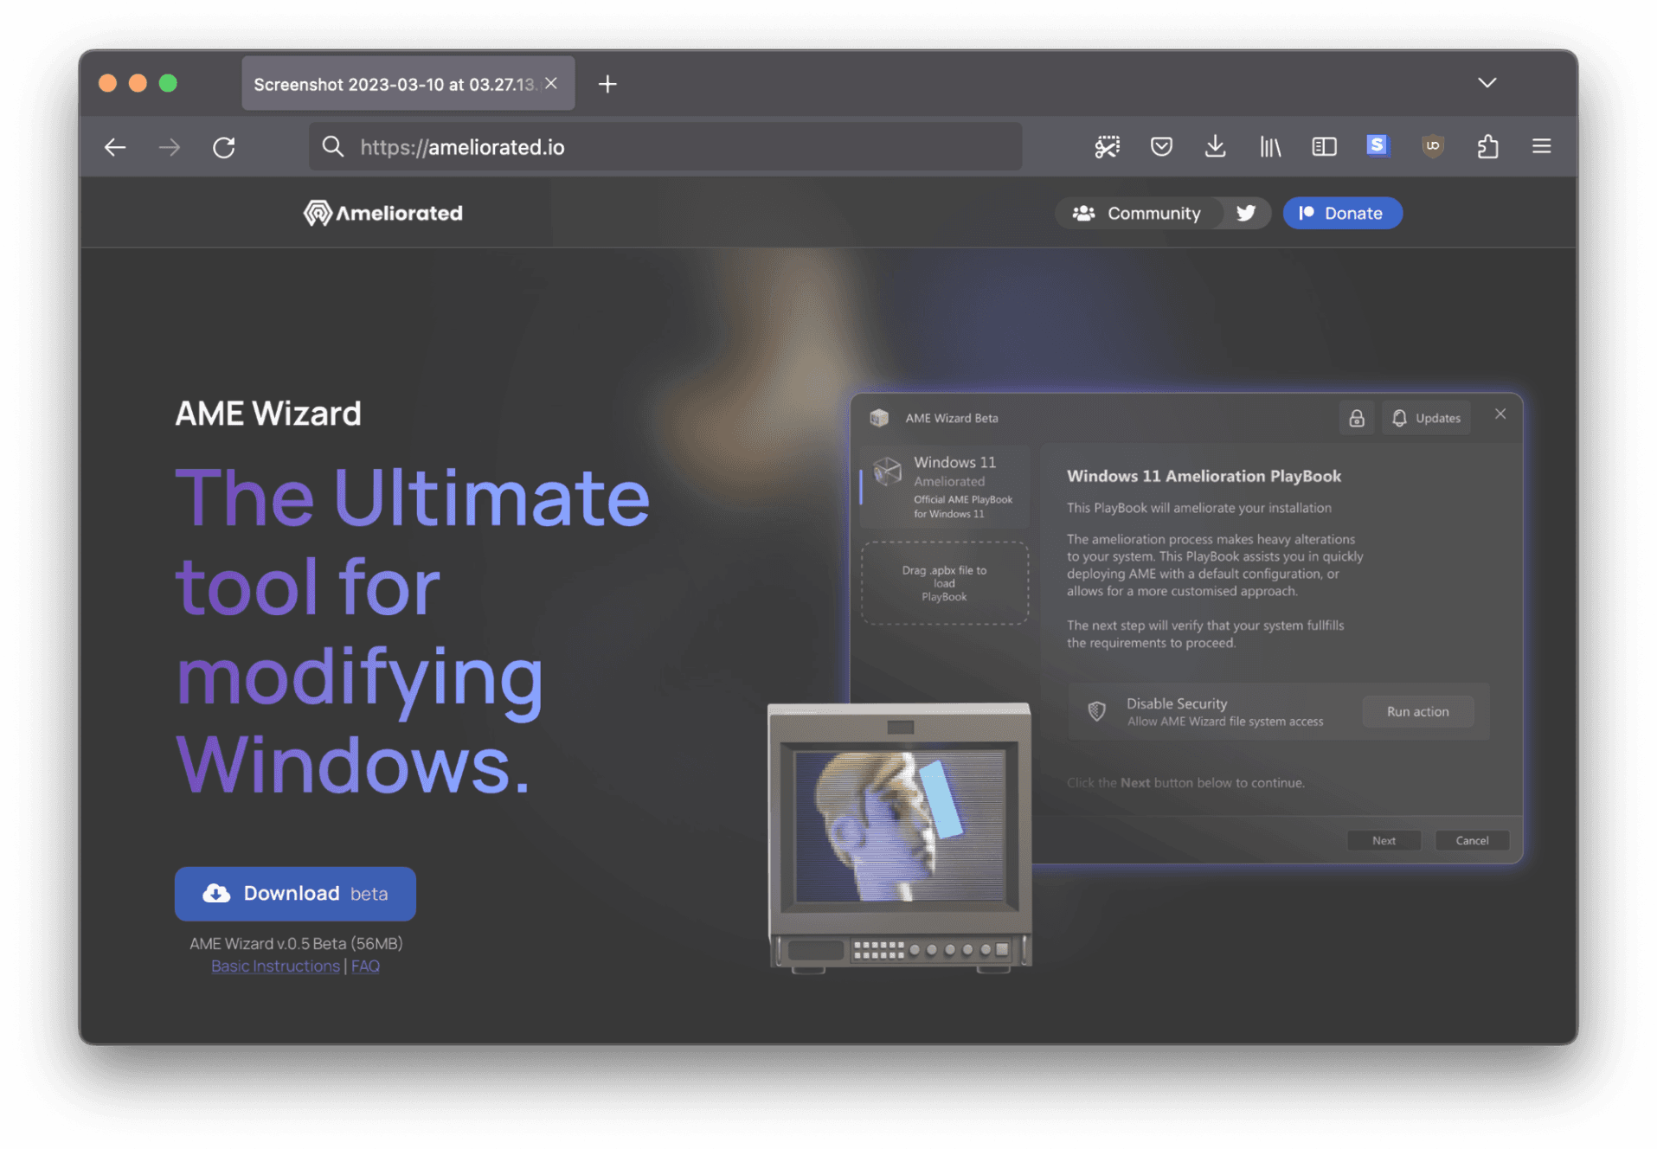
Task: Click the Download beta button
Action: click(x=295, y=893)
